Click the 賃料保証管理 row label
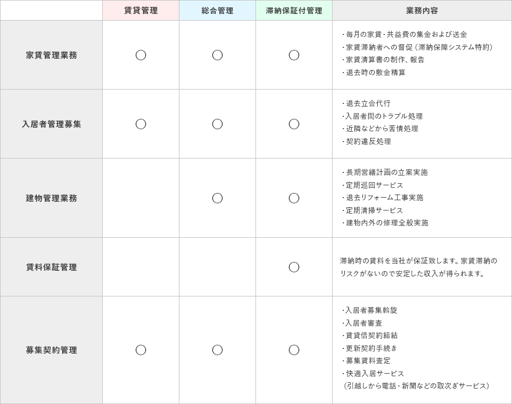This screenshot has width=512, height=404. click(x=51, y=267)
